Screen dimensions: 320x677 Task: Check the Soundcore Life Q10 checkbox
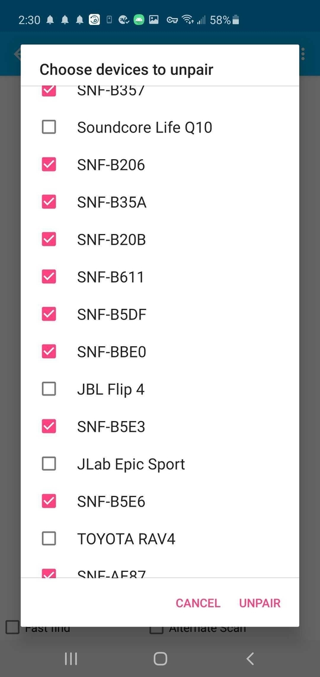49,127
